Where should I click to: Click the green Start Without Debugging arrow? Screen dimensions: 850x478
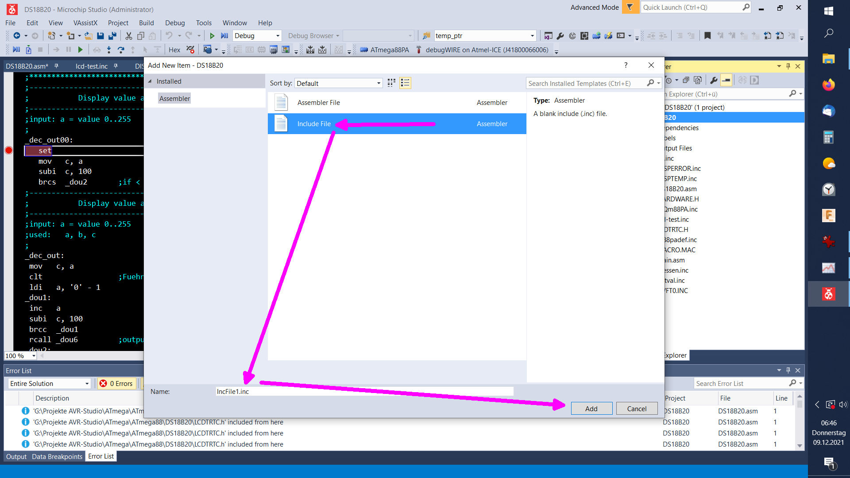pyautogui.click(x=212, y=36)
